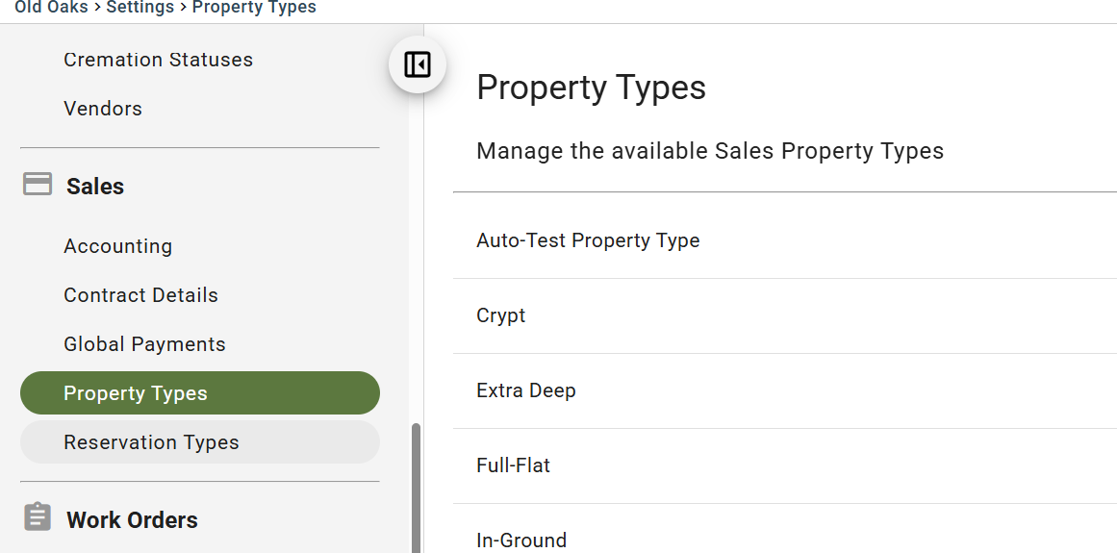This screenshot has width=1117, height=553.
Task: Click the Old Oaks breadcrumb link
Action: 51,8
